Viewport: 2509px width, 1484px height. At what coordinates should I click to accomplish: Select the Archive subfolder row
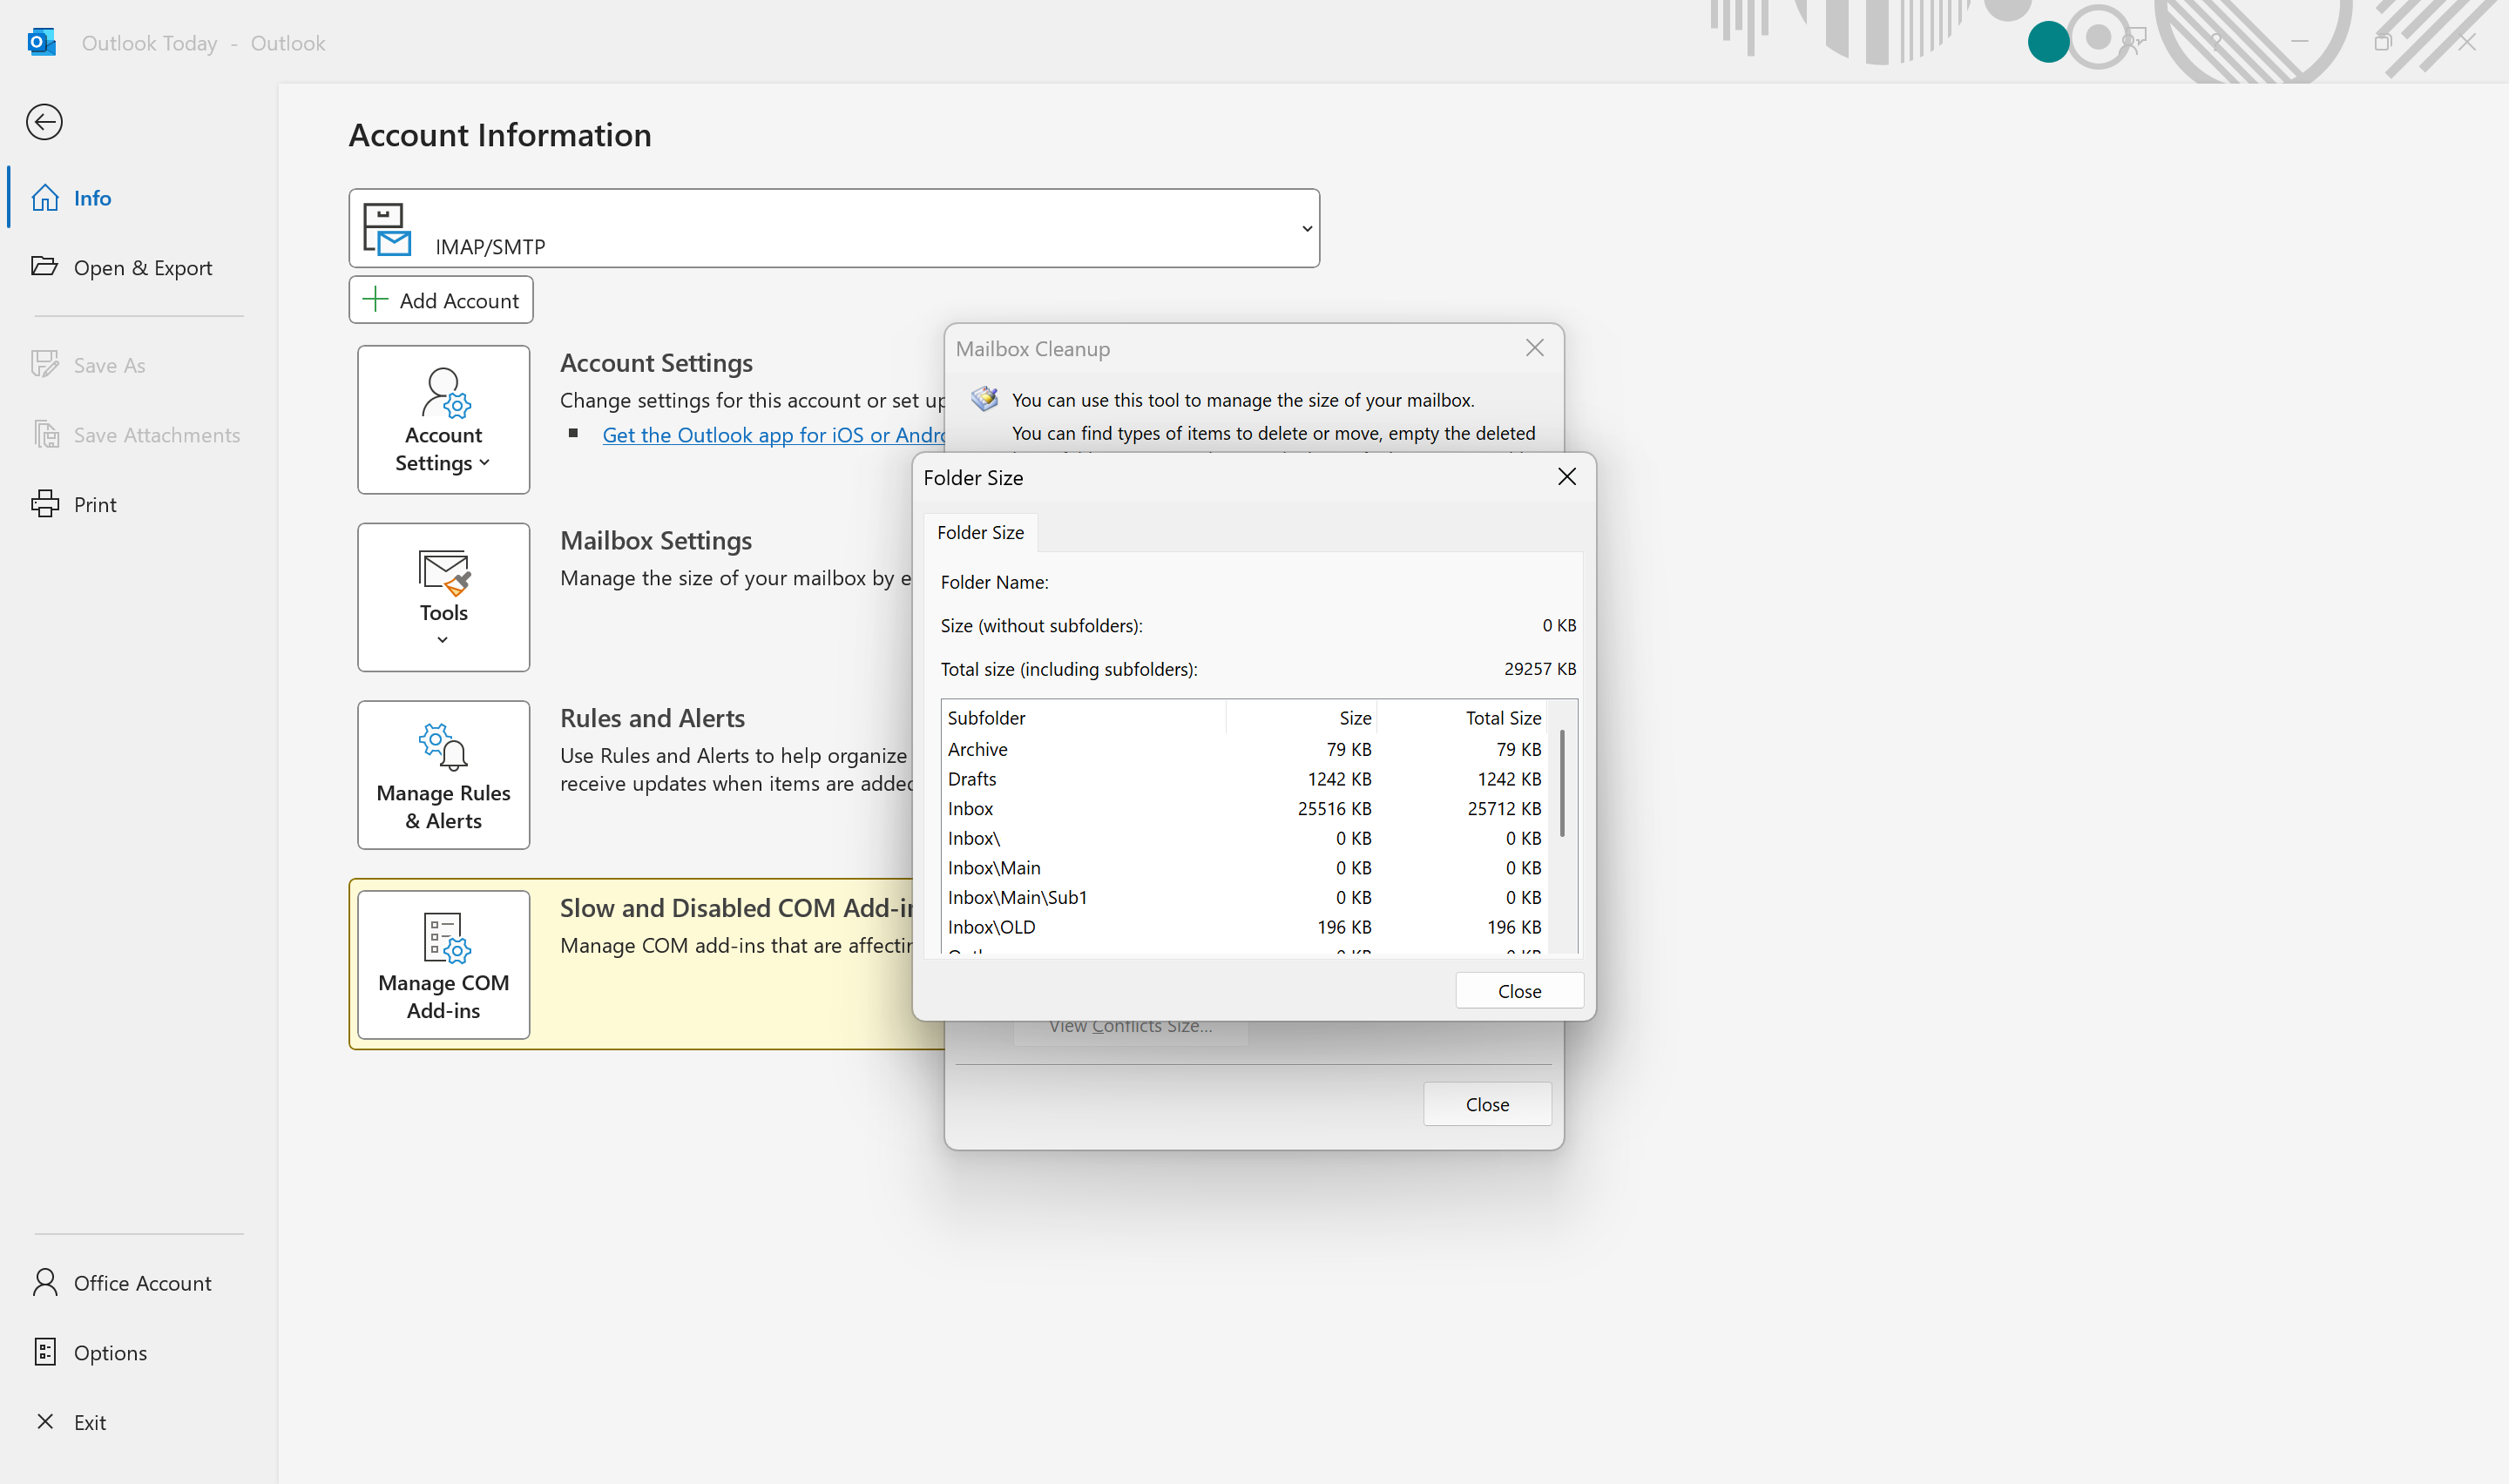(1244, 749)
